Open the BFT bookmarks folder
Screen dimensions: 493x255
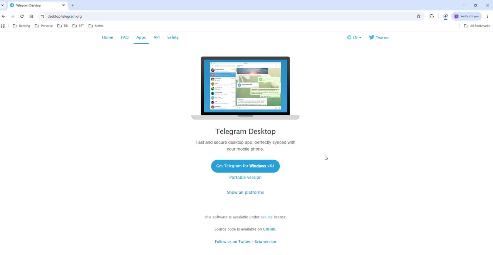click(78, 26)
